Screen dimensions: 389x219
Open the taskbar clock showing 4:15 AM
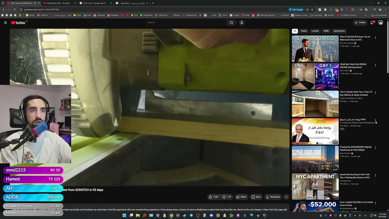click(x=382, y=215)
